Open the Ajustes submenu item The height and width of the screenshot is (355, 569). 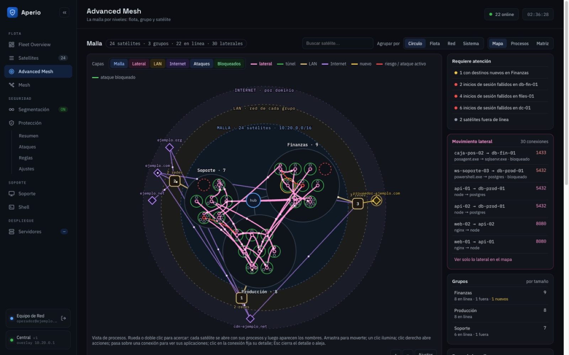point(26,169)
